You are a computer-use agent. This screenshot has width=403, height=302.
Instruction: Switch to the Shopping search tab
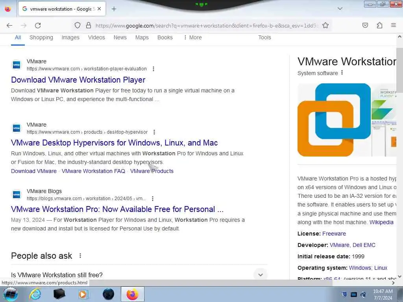41,37
